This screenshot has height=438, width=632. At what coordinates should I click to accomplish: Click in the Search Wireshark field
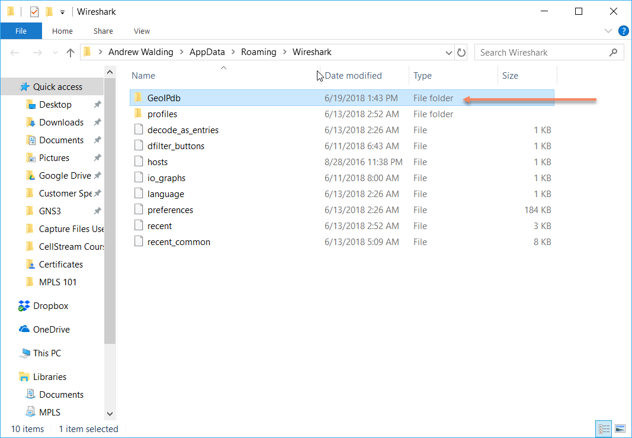pos(542,53)
